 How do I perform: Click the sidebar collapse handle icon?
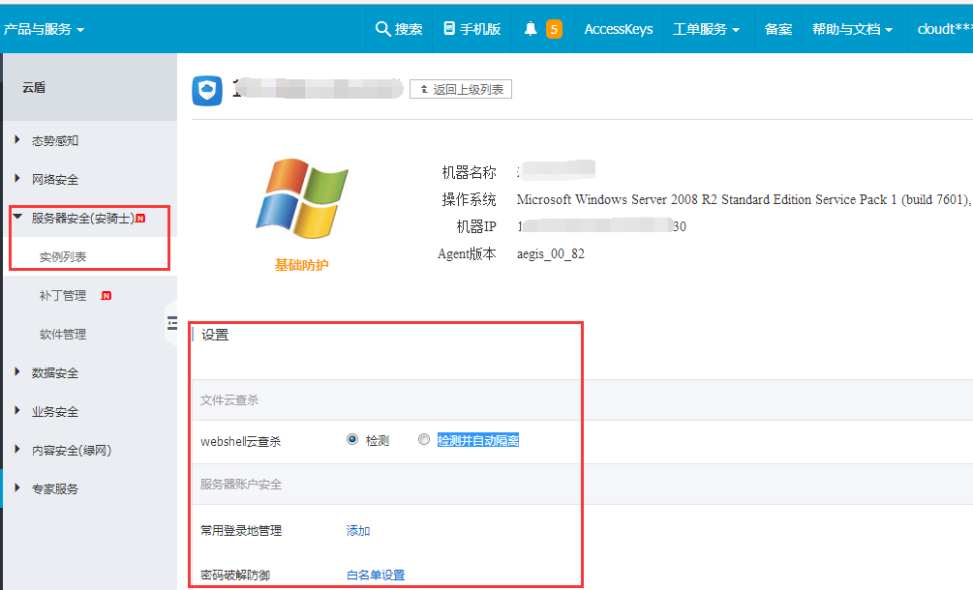click(x=172, y=322)
